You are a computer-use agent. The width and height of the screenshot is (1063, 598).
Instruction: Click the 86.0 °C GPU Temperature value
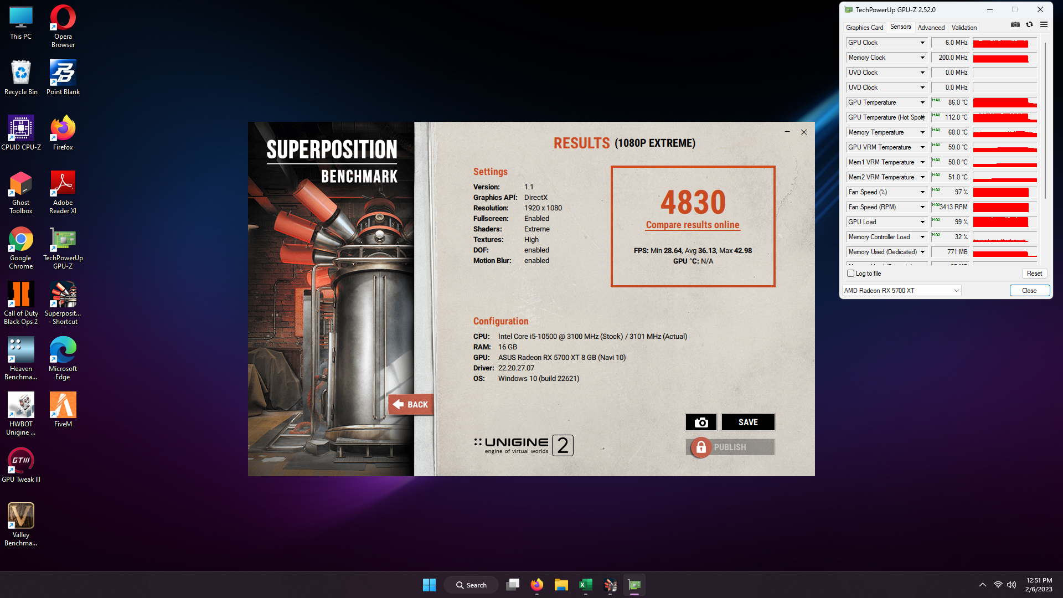click(950, 102)
